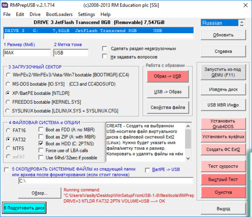
Task: Click the volume label field containing USB
Action: 71,53
